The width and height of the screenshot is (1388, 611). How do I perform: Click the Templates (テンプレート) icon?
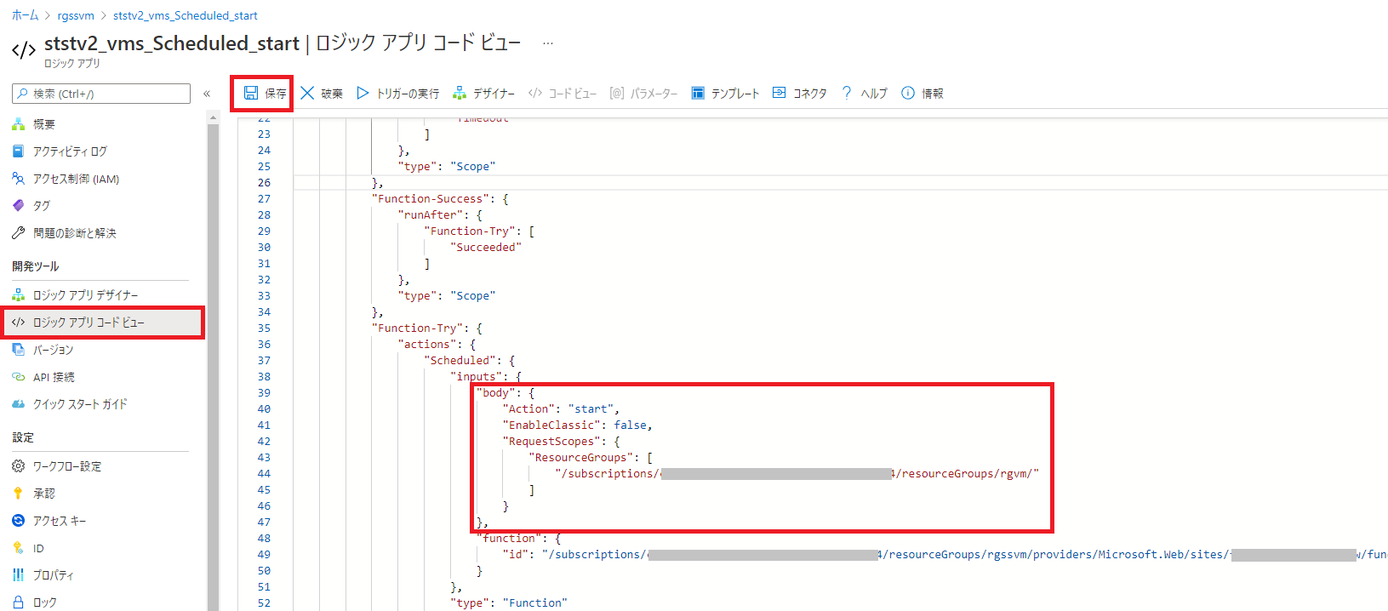point(698,93)
